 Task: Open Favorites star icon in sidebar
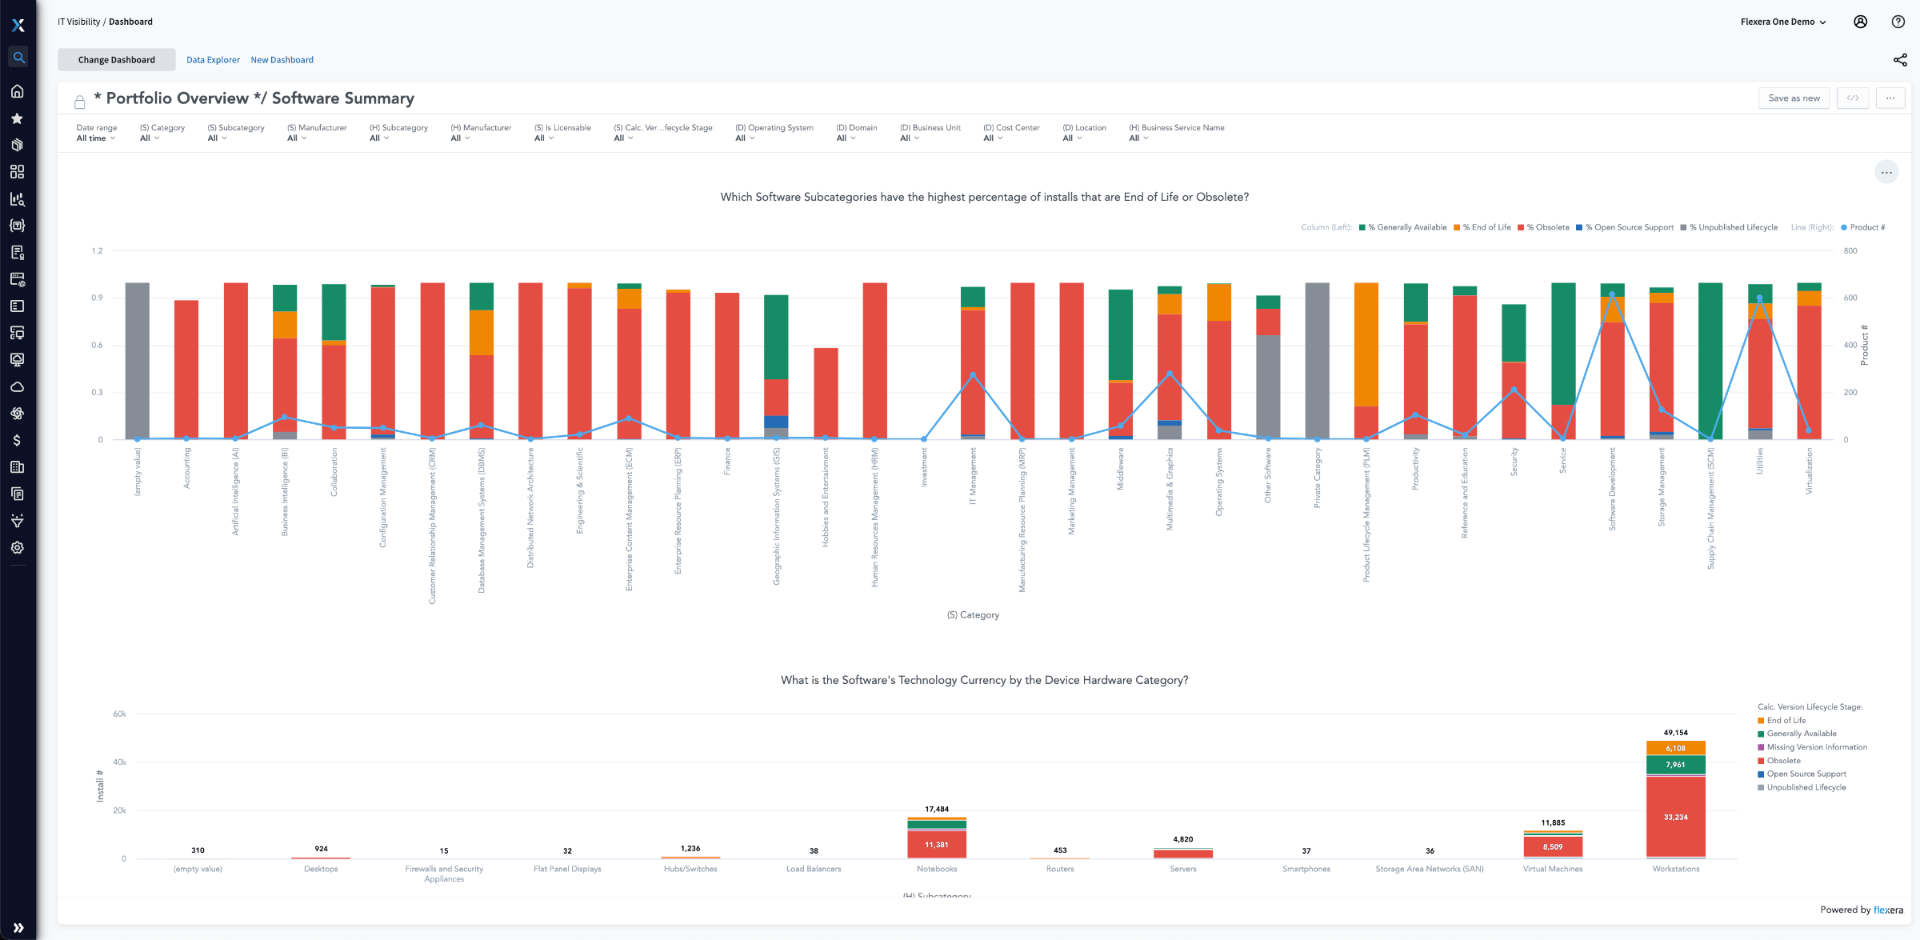[18, 118]
